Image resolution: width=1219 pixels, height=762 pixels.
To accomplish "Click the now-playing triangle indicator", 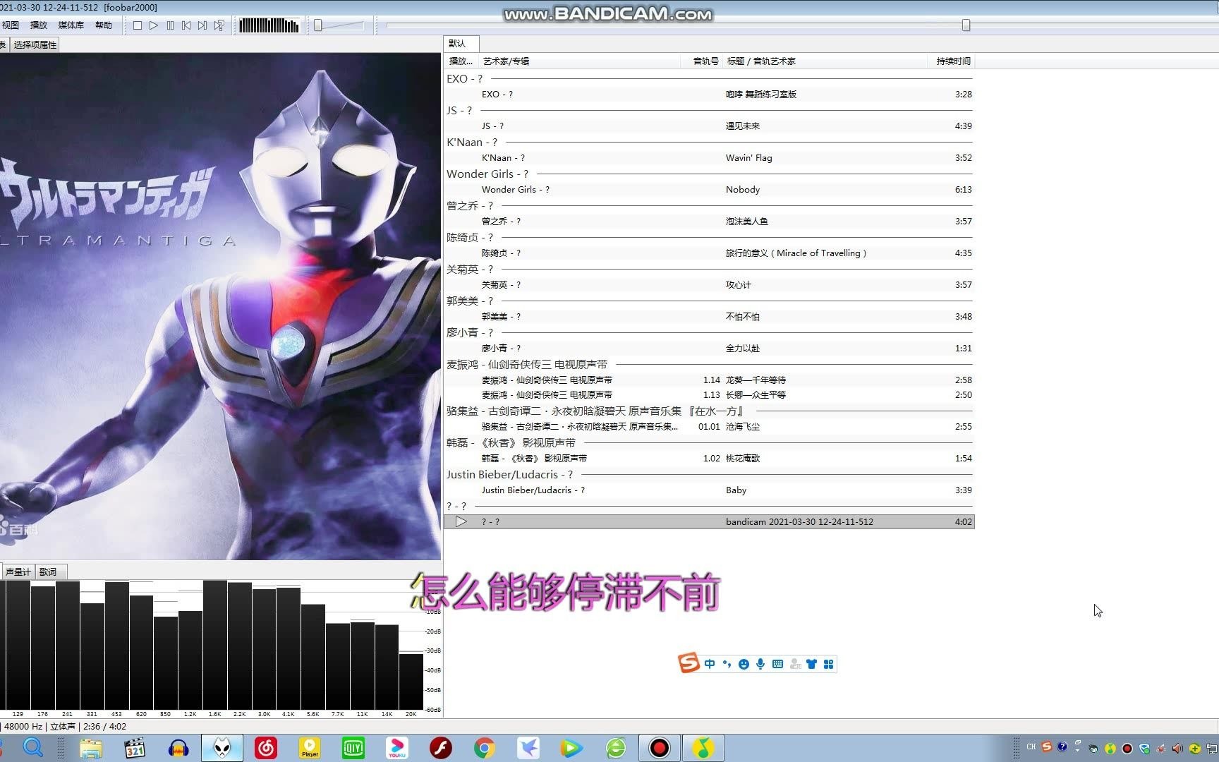I will pyautogui.click(x=461, y=522).
